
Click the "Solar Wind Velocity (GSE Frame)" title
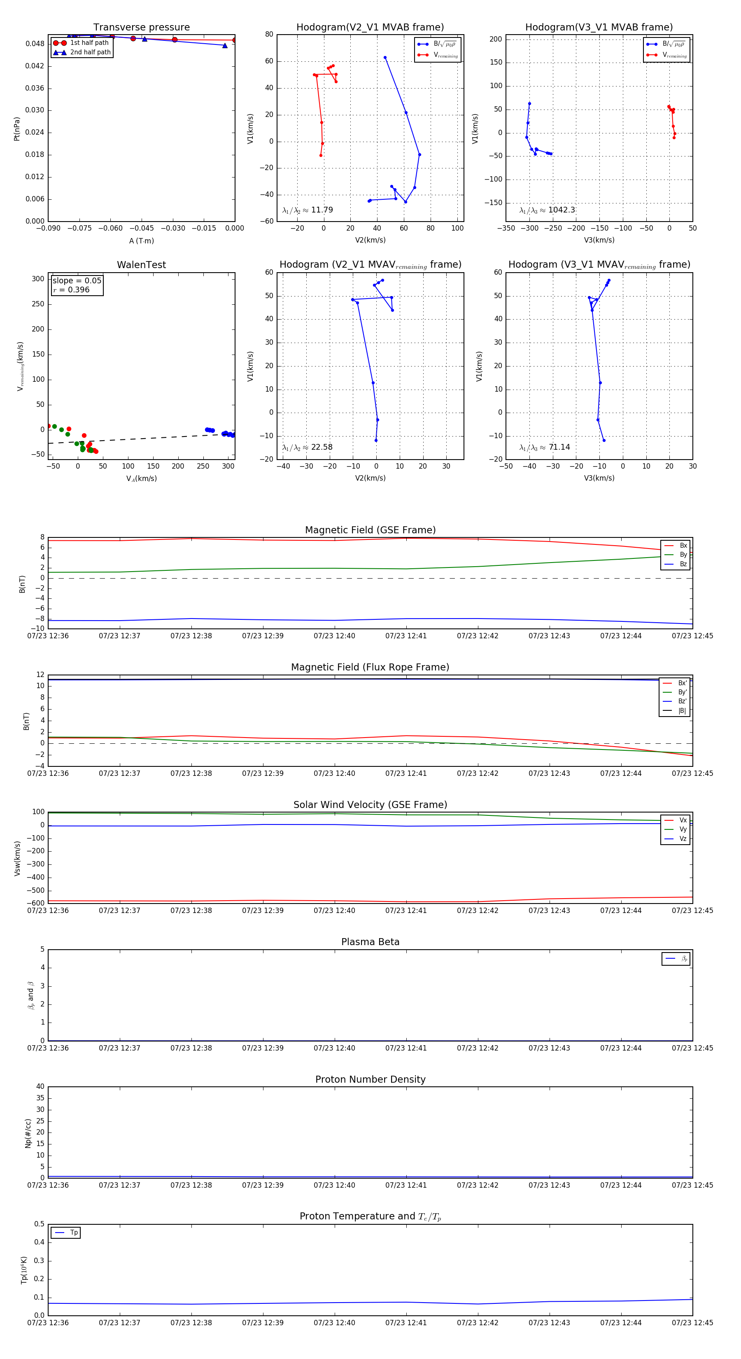pyautogui.click(x=370, y=805)
